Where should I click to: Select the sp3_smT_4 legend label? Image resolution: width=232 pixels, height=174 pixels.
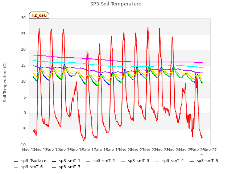[x=173, y=161]
